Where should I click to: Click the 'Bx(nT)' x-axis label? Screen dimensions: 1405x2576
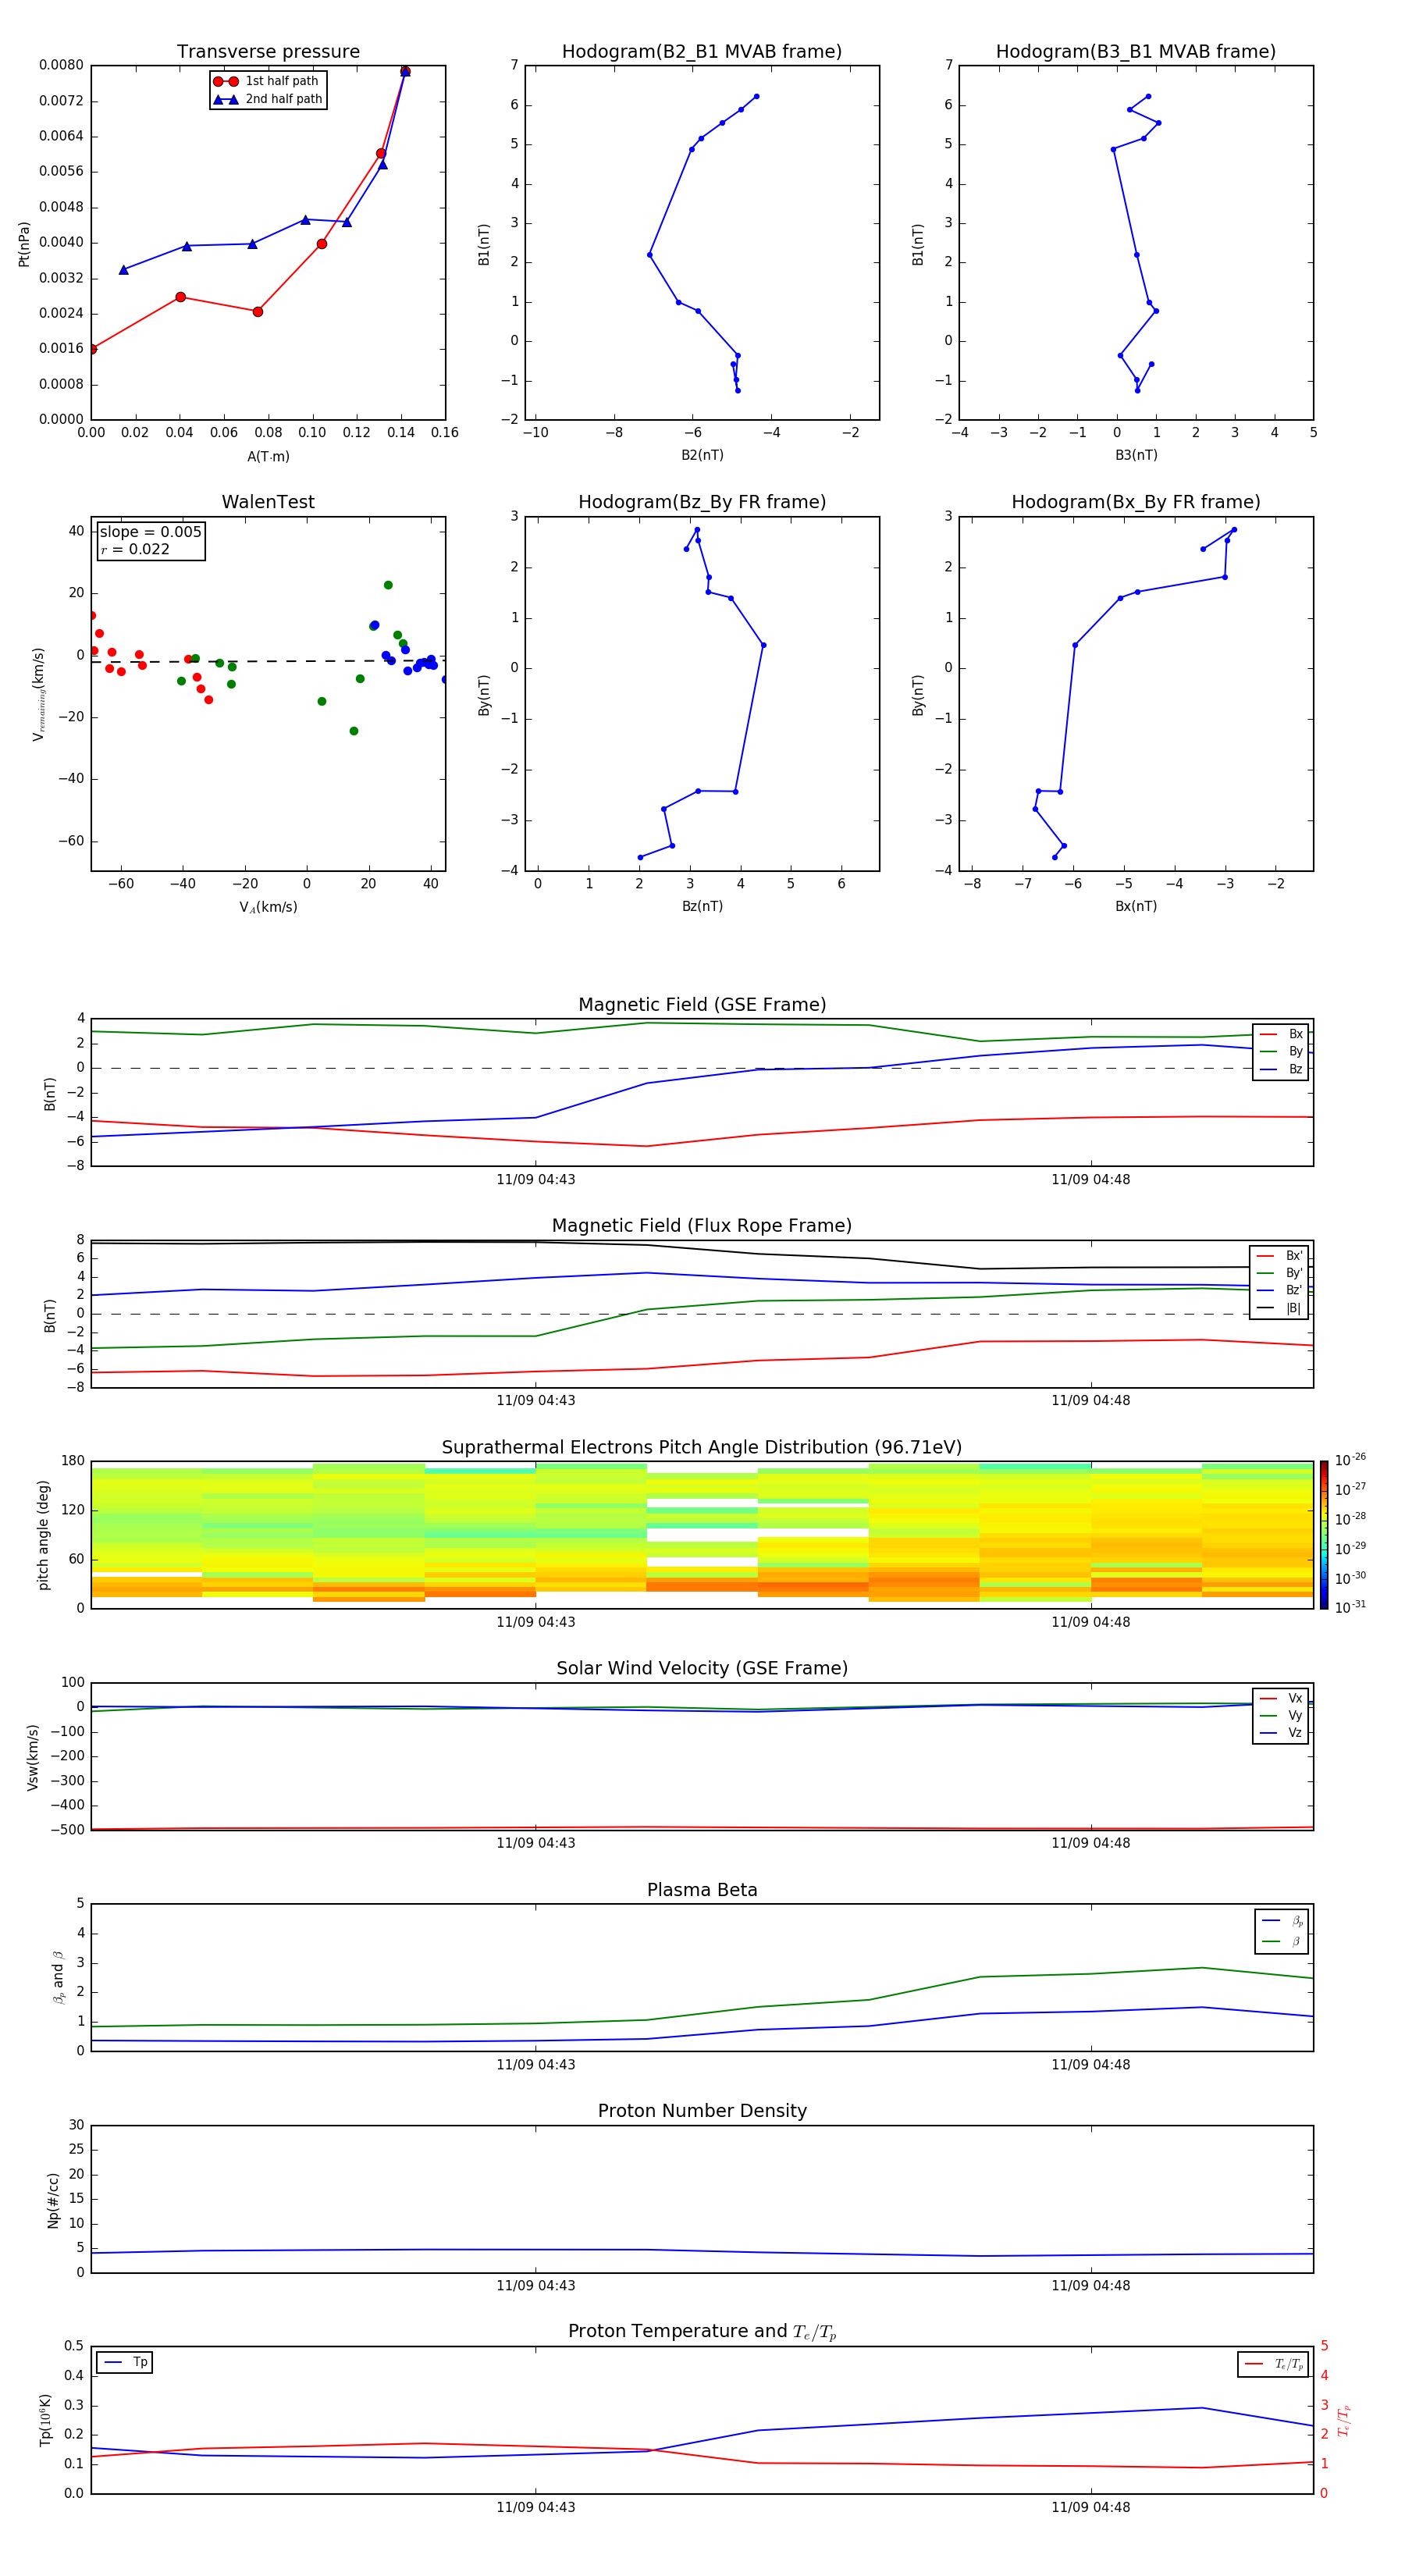pos(1136,906)
